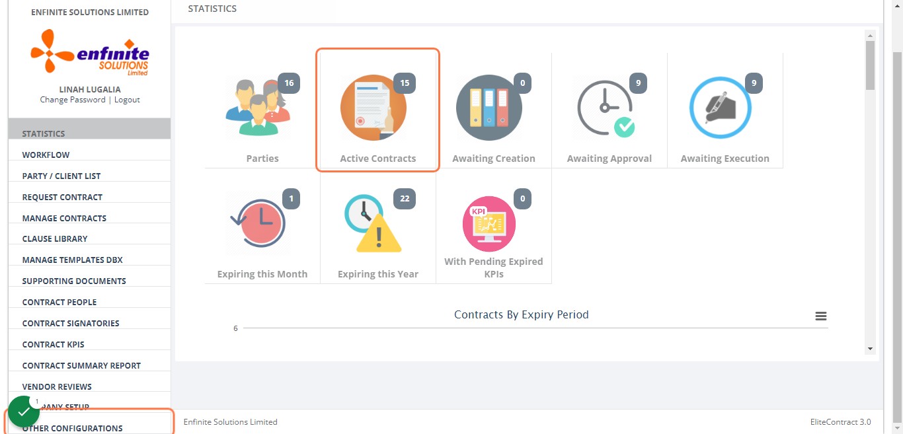This screenshot has width=903, height=434.
Task: Open the Active Contracts document icon
Action: click(373, 108)
